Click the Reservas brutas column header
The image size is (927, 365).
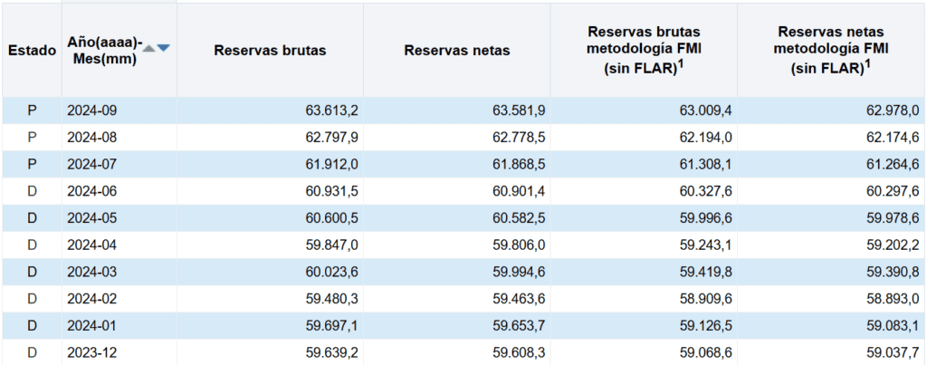click(x=270, y=51)
